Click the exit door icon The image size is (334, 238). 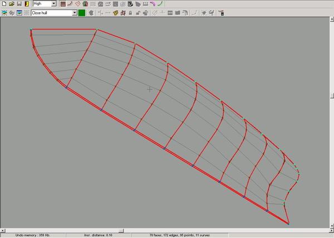click(27, 4)
